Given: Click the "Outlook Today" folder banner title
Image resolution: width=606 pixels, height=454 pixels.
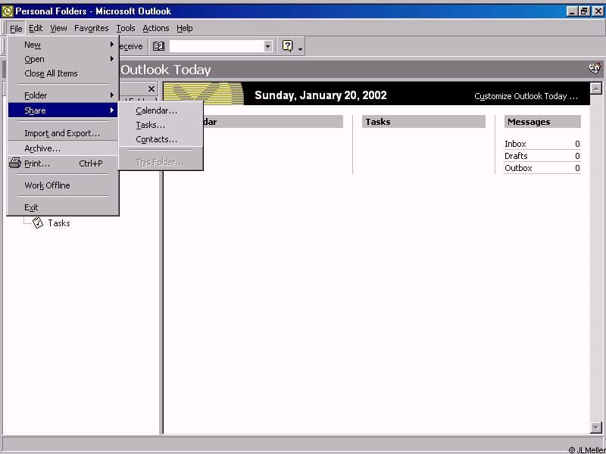Looking at the screenshot, I should pyautogui.click(x=166, y=70).
